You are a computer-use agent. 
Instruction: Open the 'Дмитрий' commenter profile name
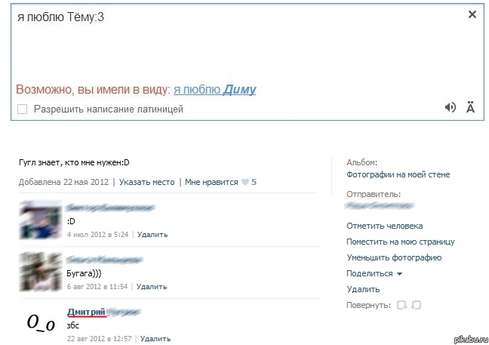87,312
